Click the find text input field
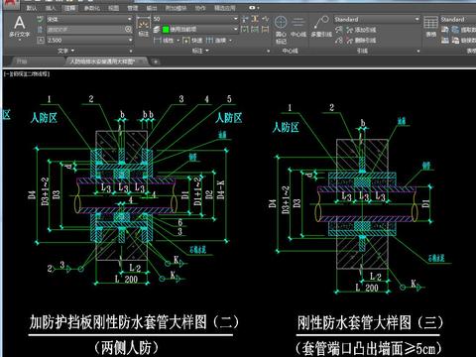 84,30
